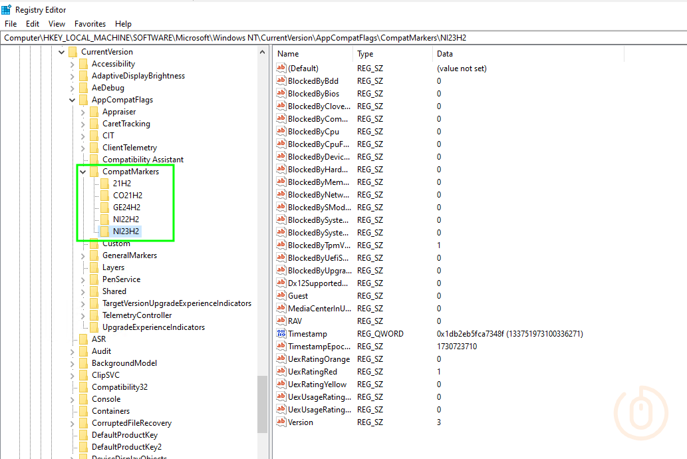The image size is (687, 459).
Task: Expand the GeneralMarkers key
Action: click(x=83, y=255)
